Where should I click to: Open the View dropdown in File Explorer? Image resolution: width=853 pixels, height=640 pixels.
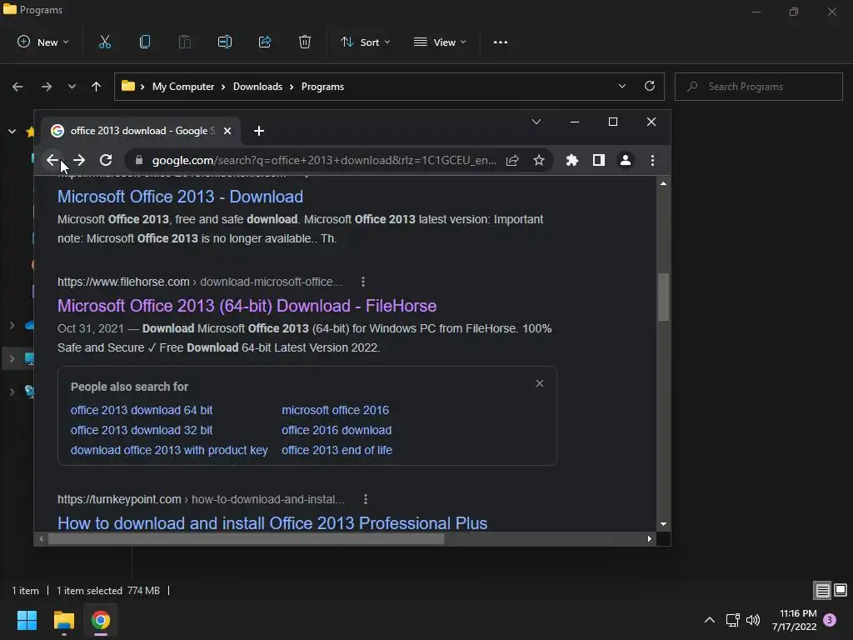click(x=440, y=42)
